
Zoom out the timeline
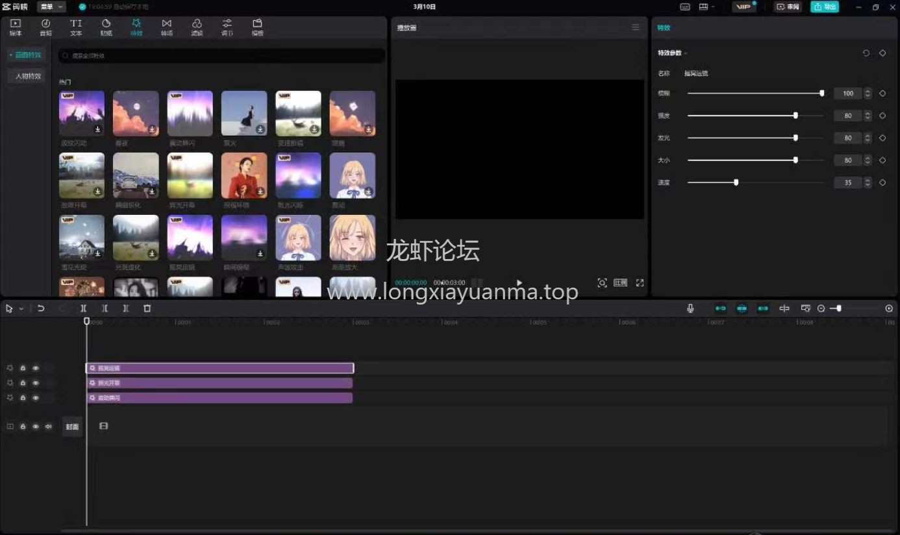821,308
